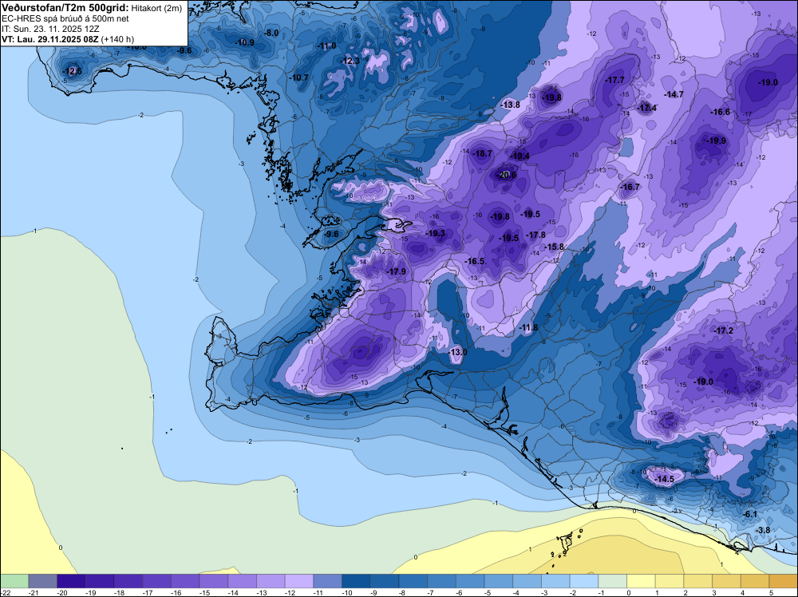The image size is (798, 597).
Task: Click the -6.1 temperature label
Action: [751, 515]
